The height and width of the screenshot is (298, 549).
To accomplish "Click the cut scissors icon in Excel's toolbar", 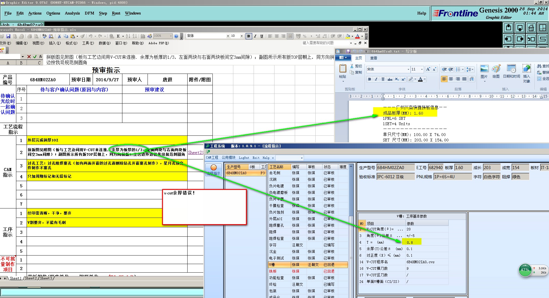I will pos(59,36).
